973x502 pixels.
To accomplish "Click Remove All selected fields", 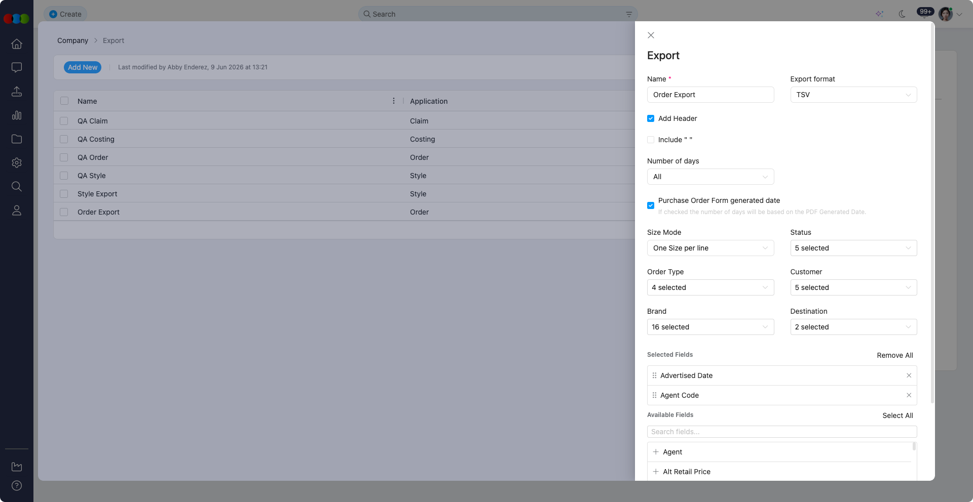I will click(895, 355).
